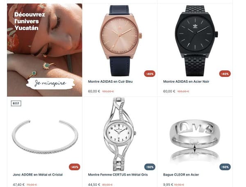Click -40% badge on blue leather watch
Viewport: 246px width, 187px height.
[150, 74]
